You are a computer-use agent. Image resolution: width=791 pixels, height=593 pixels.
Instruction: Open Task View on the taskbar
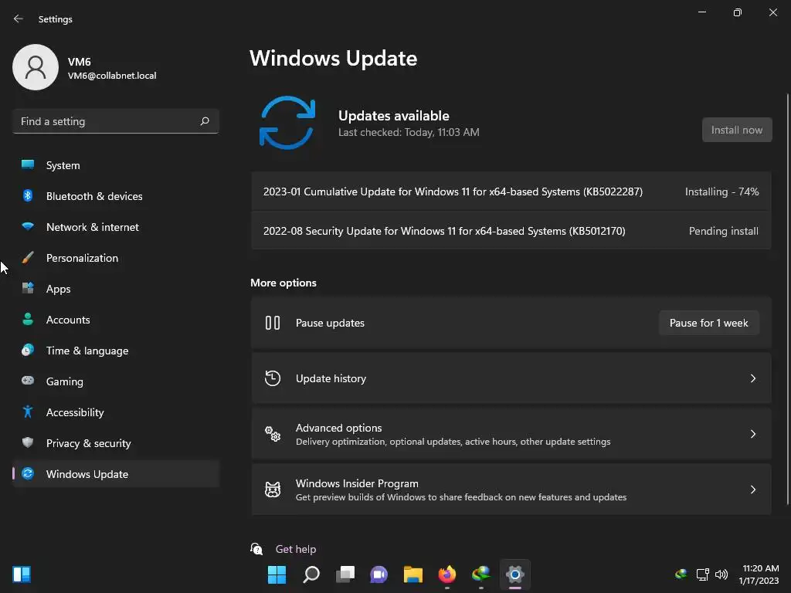[x=345, y=574]
